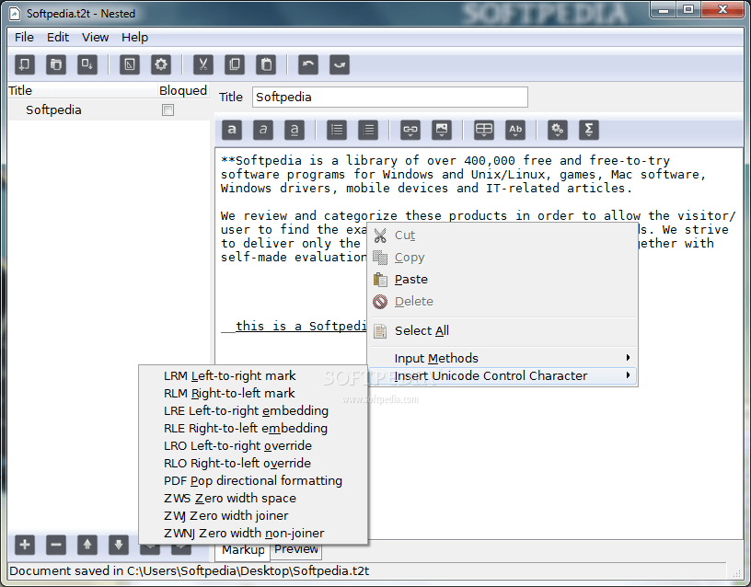Open settings via main toolbar gear icon
This screenshot has height=587, width=751.
coord(161,64)
